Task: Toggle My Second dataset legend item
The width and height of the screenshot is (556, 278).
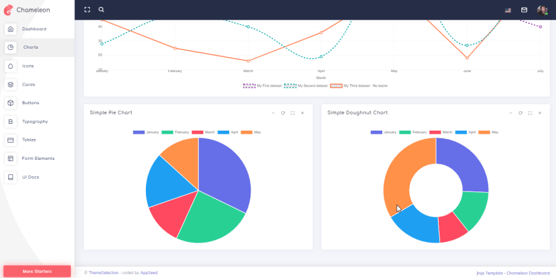Action: (x=306, y=86)
